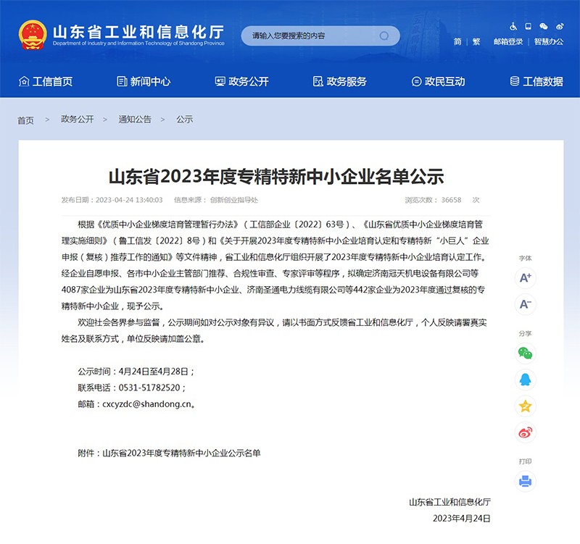The height and width of the screenshot is (544, 580).
Task: Share to QZone using the star icon
Action: tap(525, 406)
